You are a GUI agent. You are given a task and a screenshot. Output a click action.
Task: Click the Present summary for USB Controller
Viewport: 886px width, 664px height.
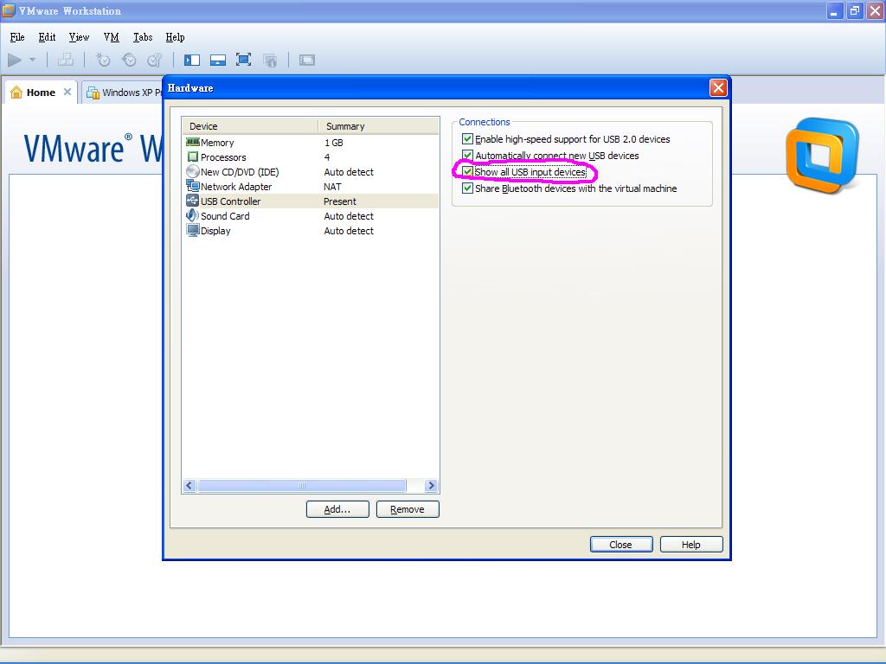click(340, 201)
